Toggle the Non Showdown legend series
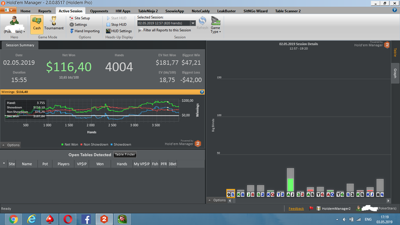 [94, 144]
